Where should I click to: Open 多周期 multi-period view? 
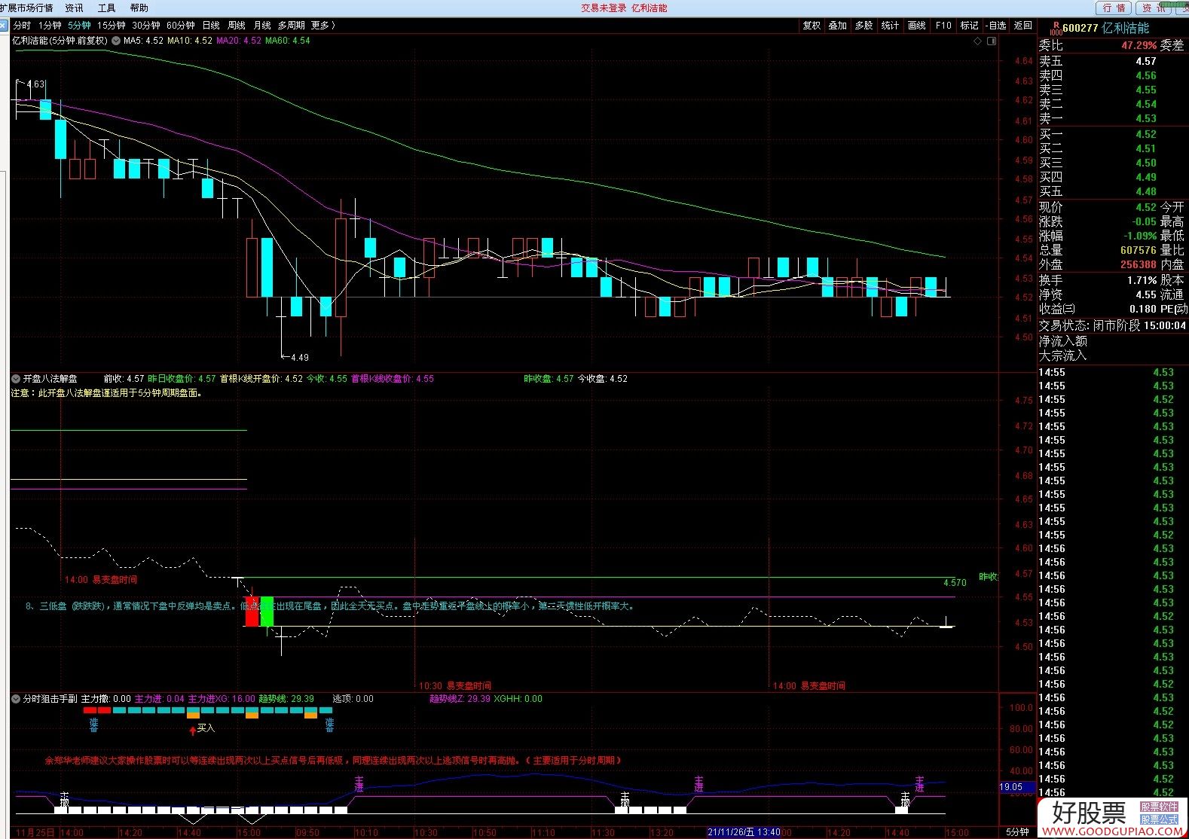point(292,26)
